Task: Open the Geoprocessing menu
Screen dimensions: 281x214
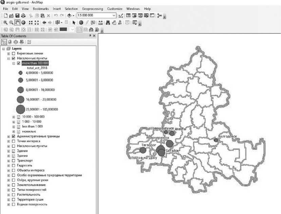Action: (x=92, y=9)
